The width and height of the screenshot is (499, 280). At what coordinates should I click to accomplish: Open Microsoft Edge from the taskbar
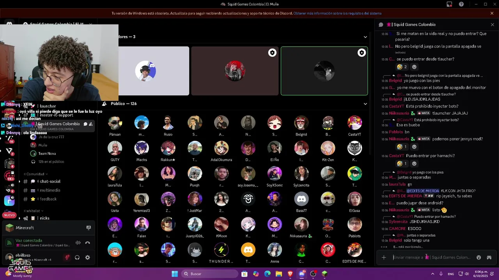[x=267, y=274]
